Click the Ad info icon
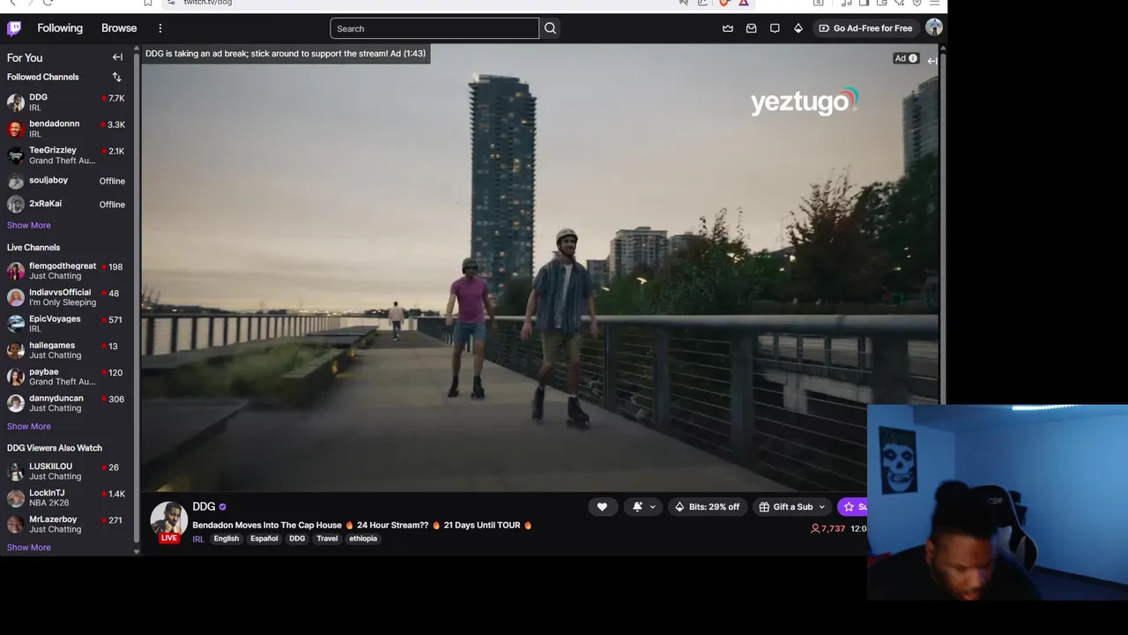The height and width of the screenshot is (635, 1128). [x=912, y=58]
